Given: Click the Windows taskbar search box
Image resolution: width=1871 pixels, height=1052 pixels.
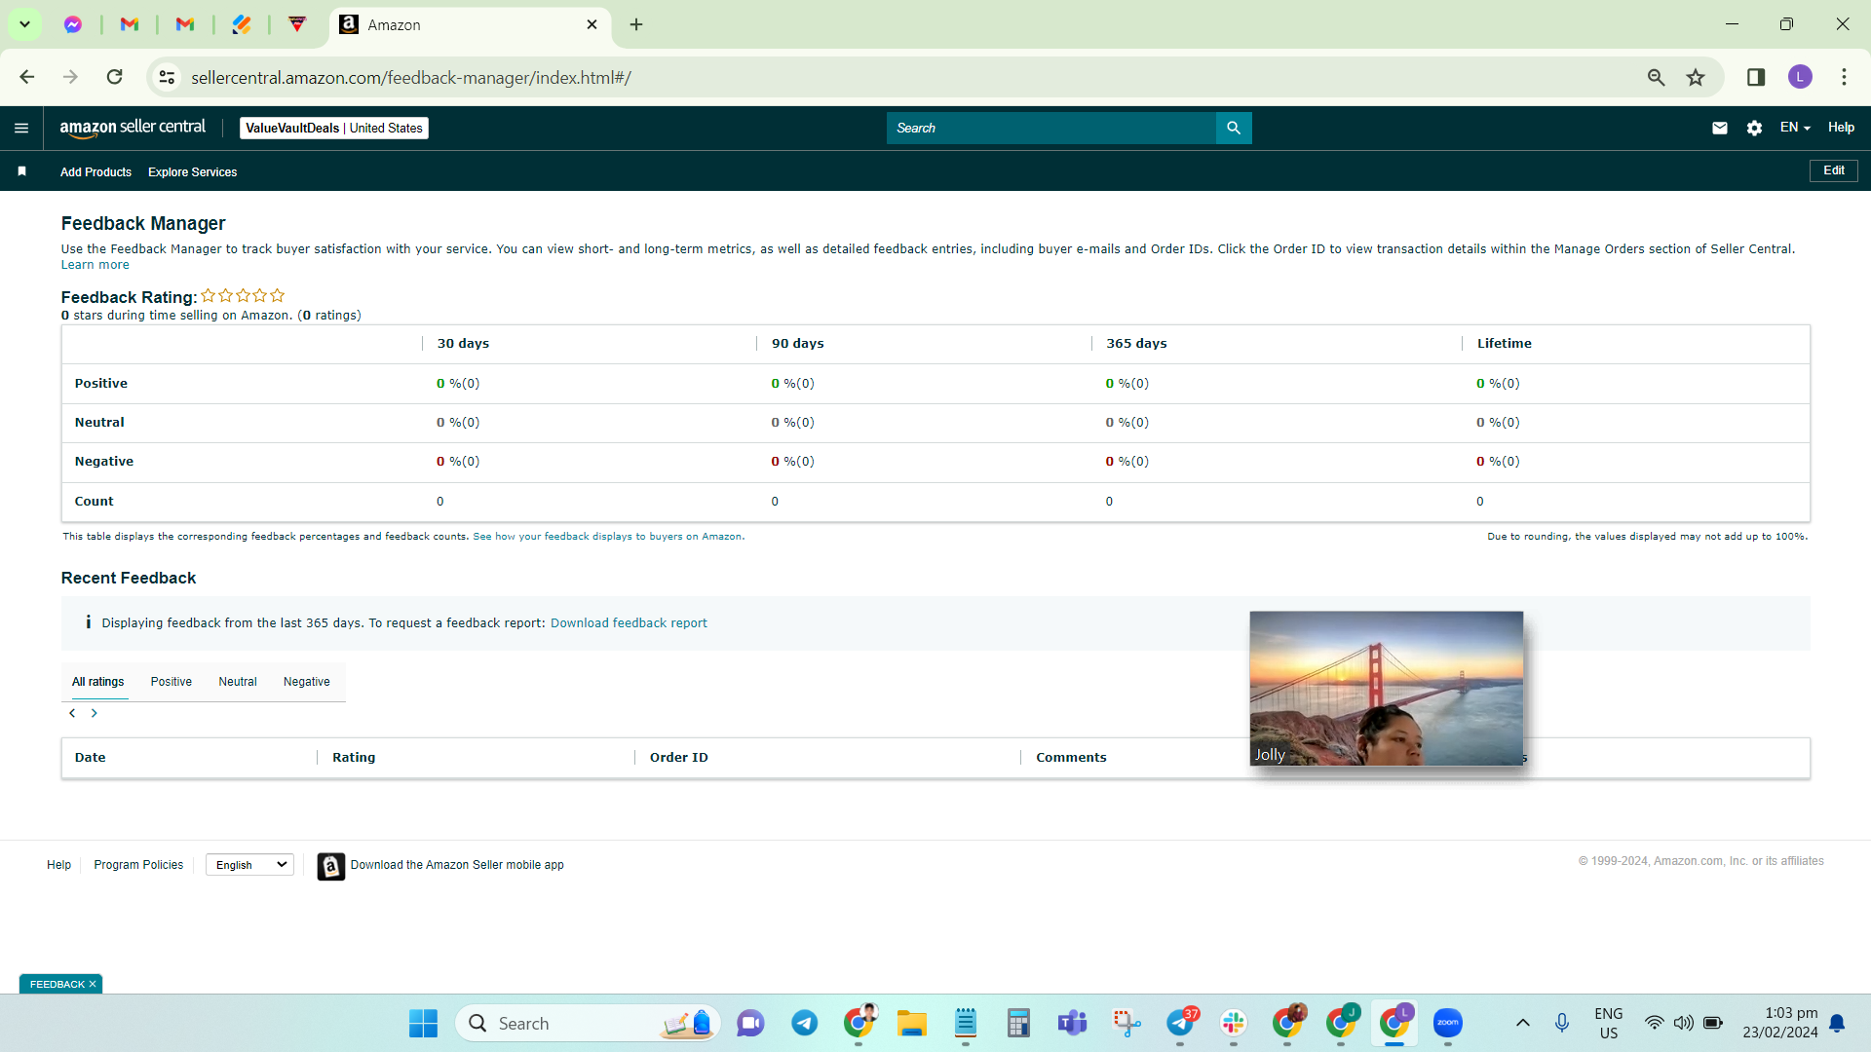Looking at the screenshot, I should pyautogui.click(x=589, y=1023).
